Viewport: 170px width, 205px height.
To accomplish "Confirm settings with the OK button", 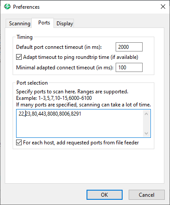I will pos(104,195).
